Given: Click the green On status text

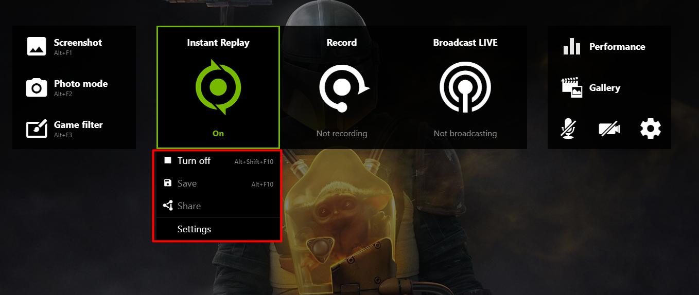Looking at the screenshot, I should point(218,134).
